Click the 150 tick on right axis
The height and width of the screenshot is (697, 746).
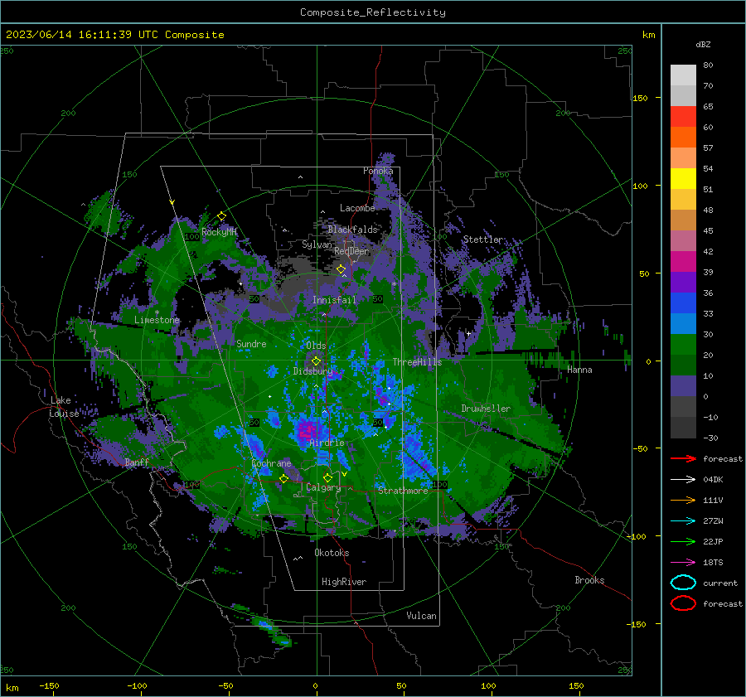pyautogui.click(x=640, y=98)
